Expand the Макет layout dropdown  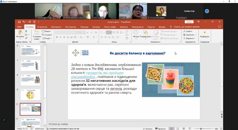pyautogui.click(x=47, y=31)
